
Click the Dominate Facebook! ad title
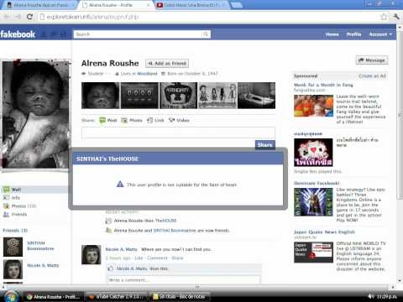(317, 183)
